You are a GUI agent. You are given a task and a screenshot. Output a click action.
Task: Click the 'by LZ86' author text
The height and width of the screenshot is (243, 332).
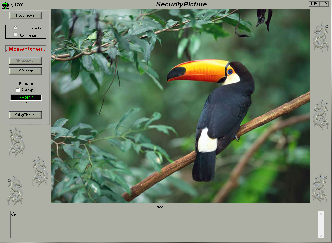(17, 5)
